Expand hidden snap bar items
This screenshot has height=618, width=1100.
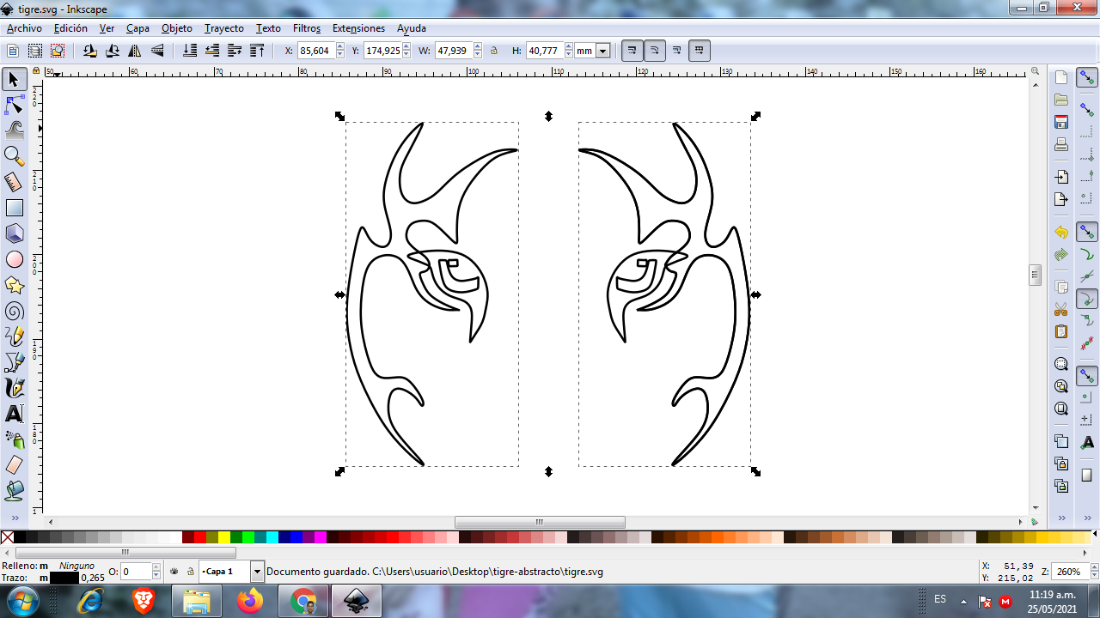click(x=1087, y=518)
